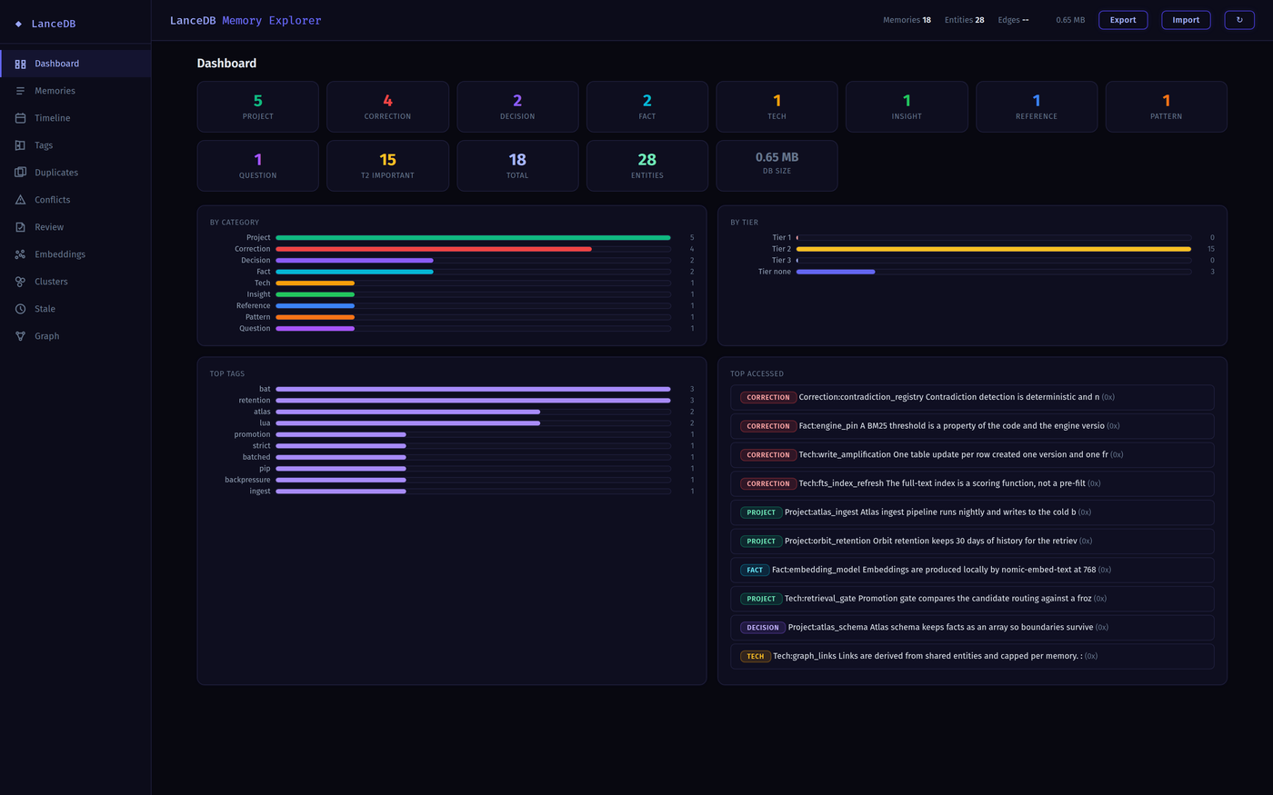Click the 'bat' tag label
The height and width of the screenshot is (795, 1273).
pyautogui.click(x=265, y=389)
